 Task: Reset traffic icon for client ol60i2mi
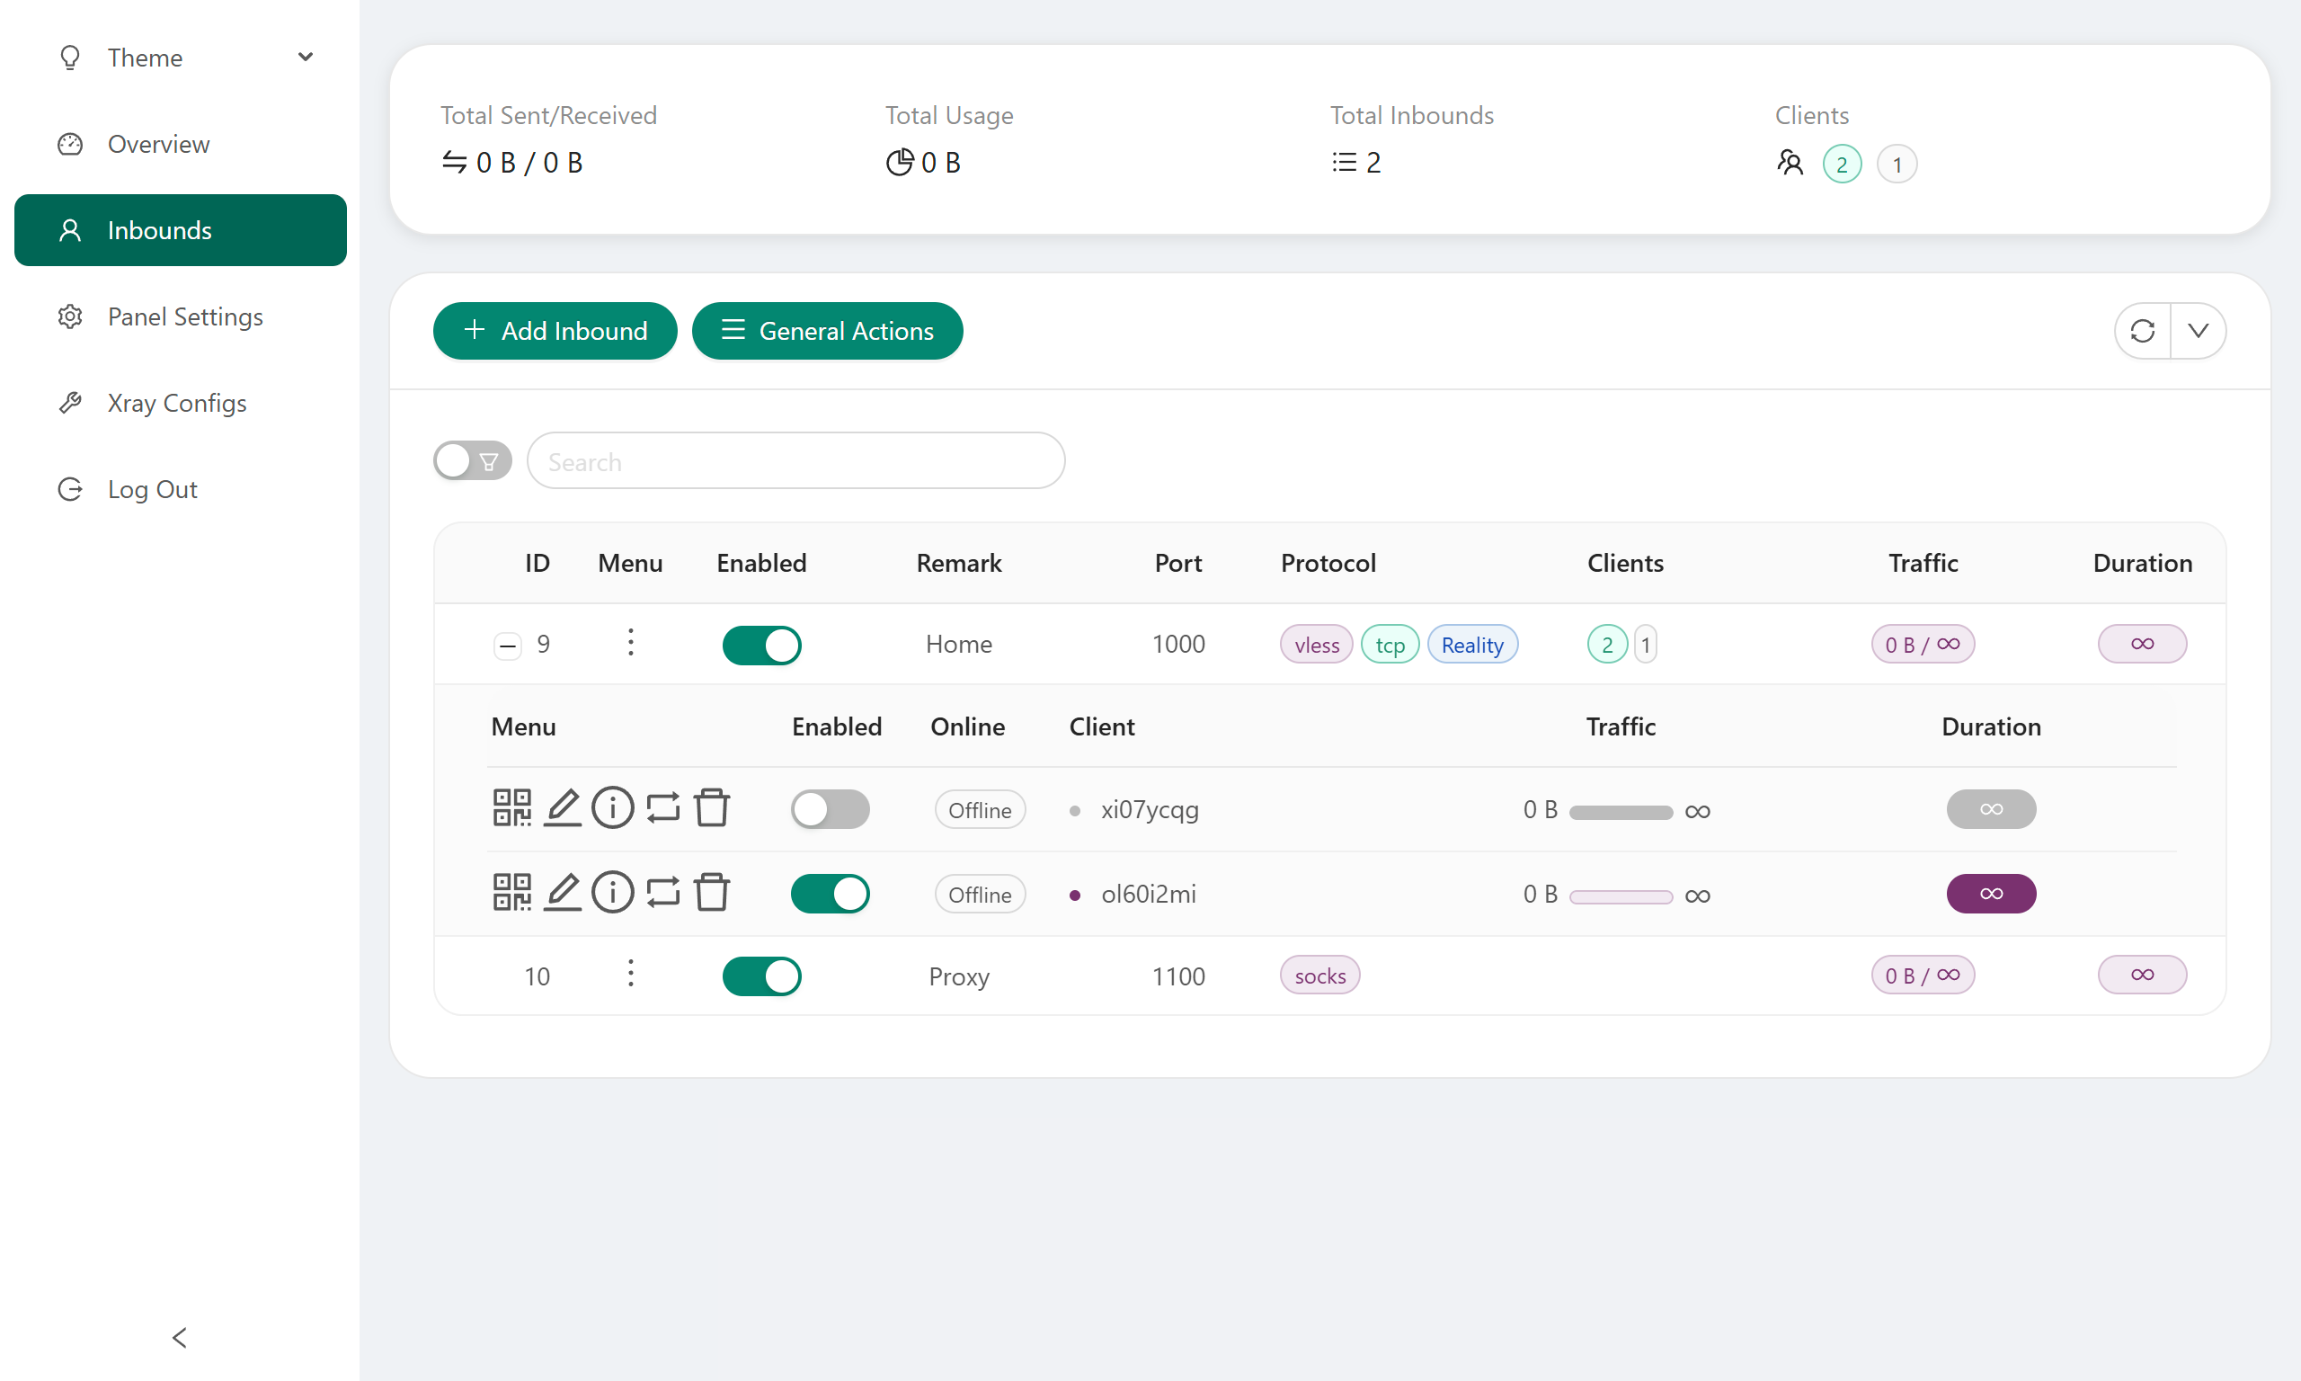662,893
